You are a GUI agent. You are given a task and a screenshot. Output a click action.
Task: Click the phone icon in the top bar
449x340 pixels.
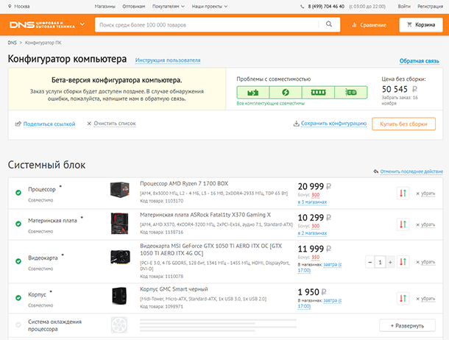point(302,7)
